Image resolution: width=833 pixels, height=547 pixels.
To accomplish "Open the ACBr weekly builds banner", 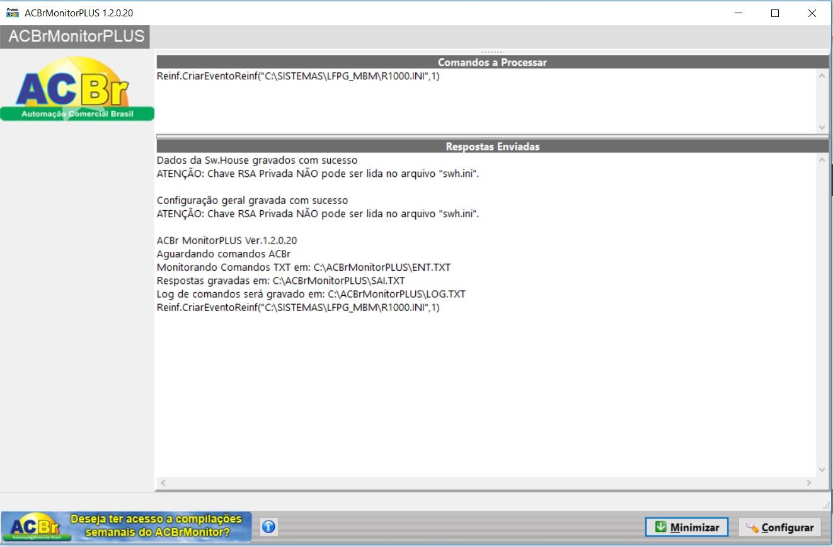I will pyautogui.click(x=126, y=527).
